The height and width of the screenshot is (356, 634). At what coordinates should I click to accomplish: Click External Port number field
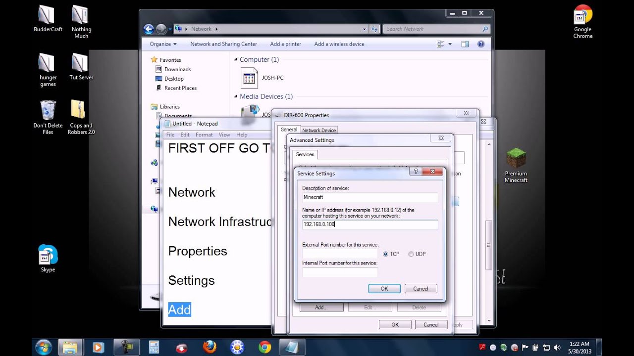click(x=340, y=254)
